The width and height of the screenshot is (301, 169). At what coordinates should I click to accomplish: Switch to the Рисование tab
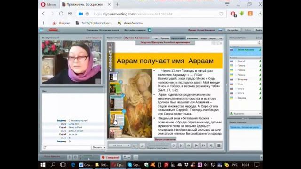pyautogui.click(x=192, y=38)
